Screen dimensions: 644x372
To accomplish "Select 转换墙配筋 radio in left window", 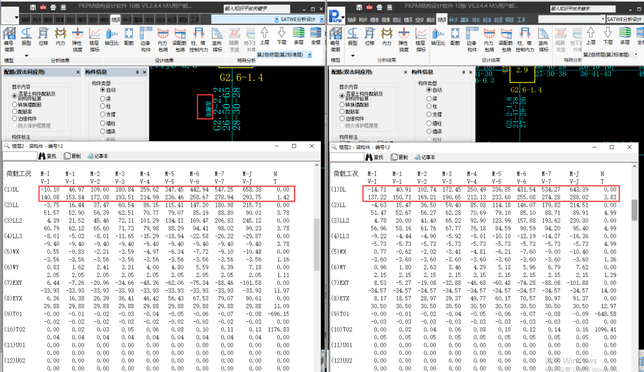I will (15, 105).
